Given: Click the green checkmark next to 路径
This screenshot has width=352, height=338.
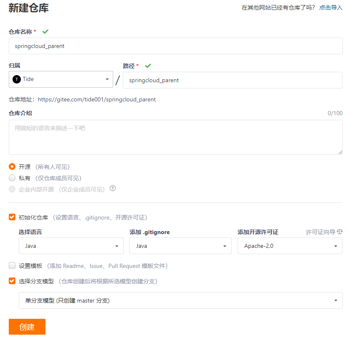Looking at the screenshot, I should 148,66.
